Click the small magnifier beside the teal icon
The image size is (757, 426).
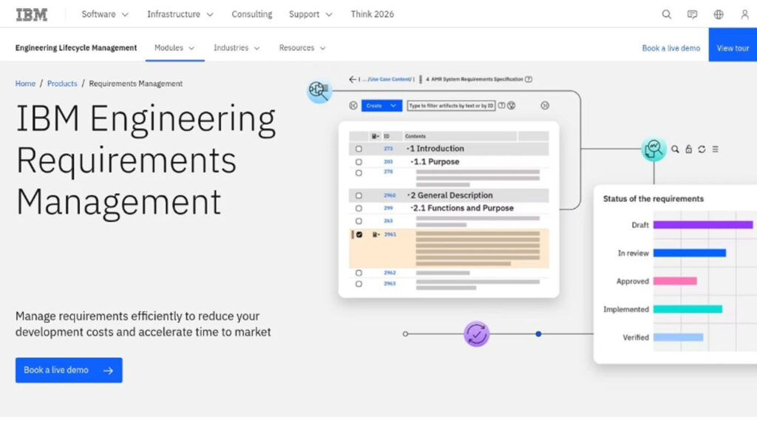click(x=675, y=149)
